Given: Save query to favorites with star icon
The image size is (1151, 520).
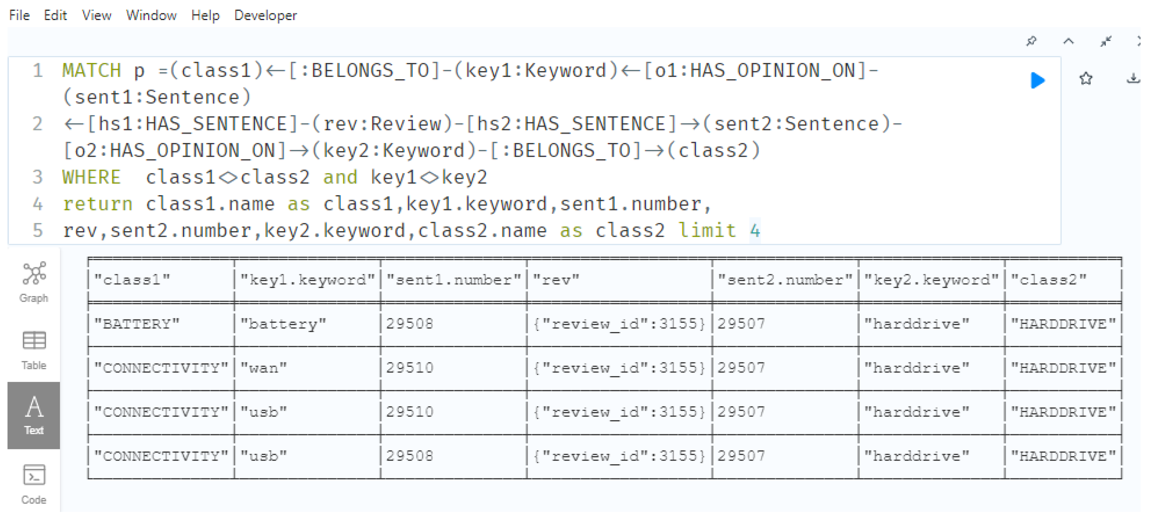Looking at the screenshot, I should [x=1086, y=79].
